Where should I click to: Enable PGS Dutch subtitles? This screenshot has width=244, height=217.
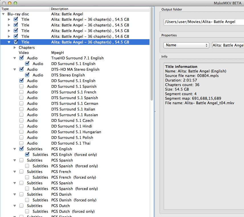click(x=21, y=206)
